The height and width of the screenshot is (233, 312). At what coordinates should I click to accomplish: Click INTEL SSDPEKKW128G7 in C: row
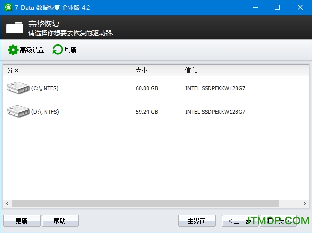(x=215, y=88)
